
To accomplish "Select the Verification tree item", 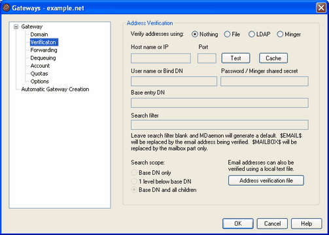I will pos(44,42).
